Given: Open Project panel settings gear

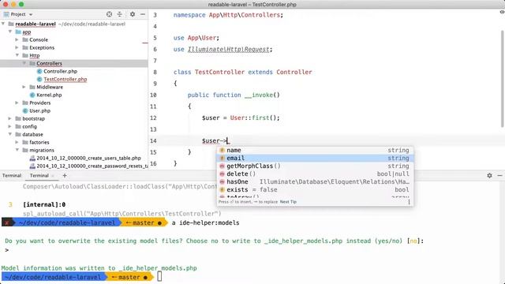Looking at the screenshot, I should [x=133, y=14].
